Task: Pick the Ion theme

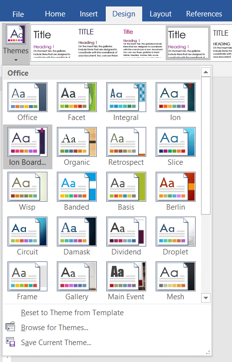Action: coord(176,97)
